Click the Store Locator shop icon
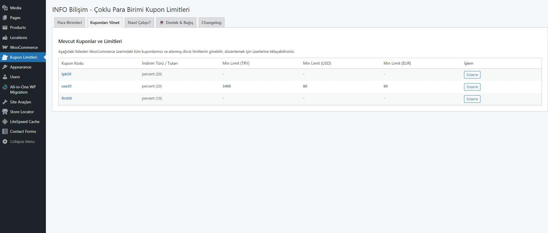 pyautogui.click(x=5, y=112)
